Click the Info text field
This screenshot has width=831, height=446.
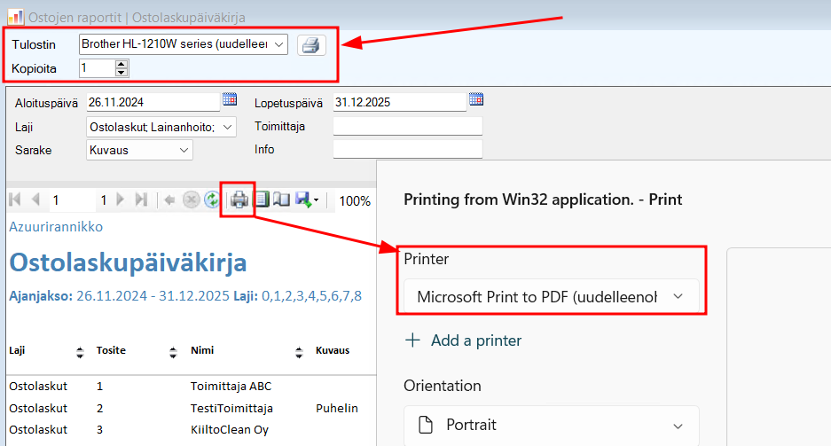pos(407,150)
